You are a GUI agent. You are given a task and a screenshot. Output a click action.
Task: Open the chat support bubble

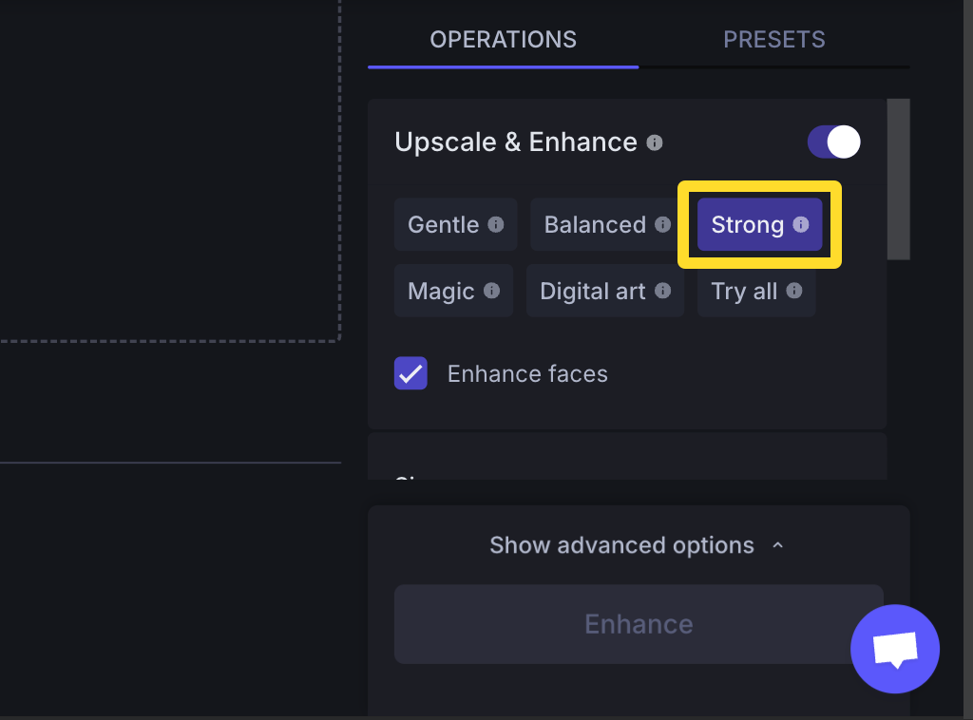click(895, 649)
